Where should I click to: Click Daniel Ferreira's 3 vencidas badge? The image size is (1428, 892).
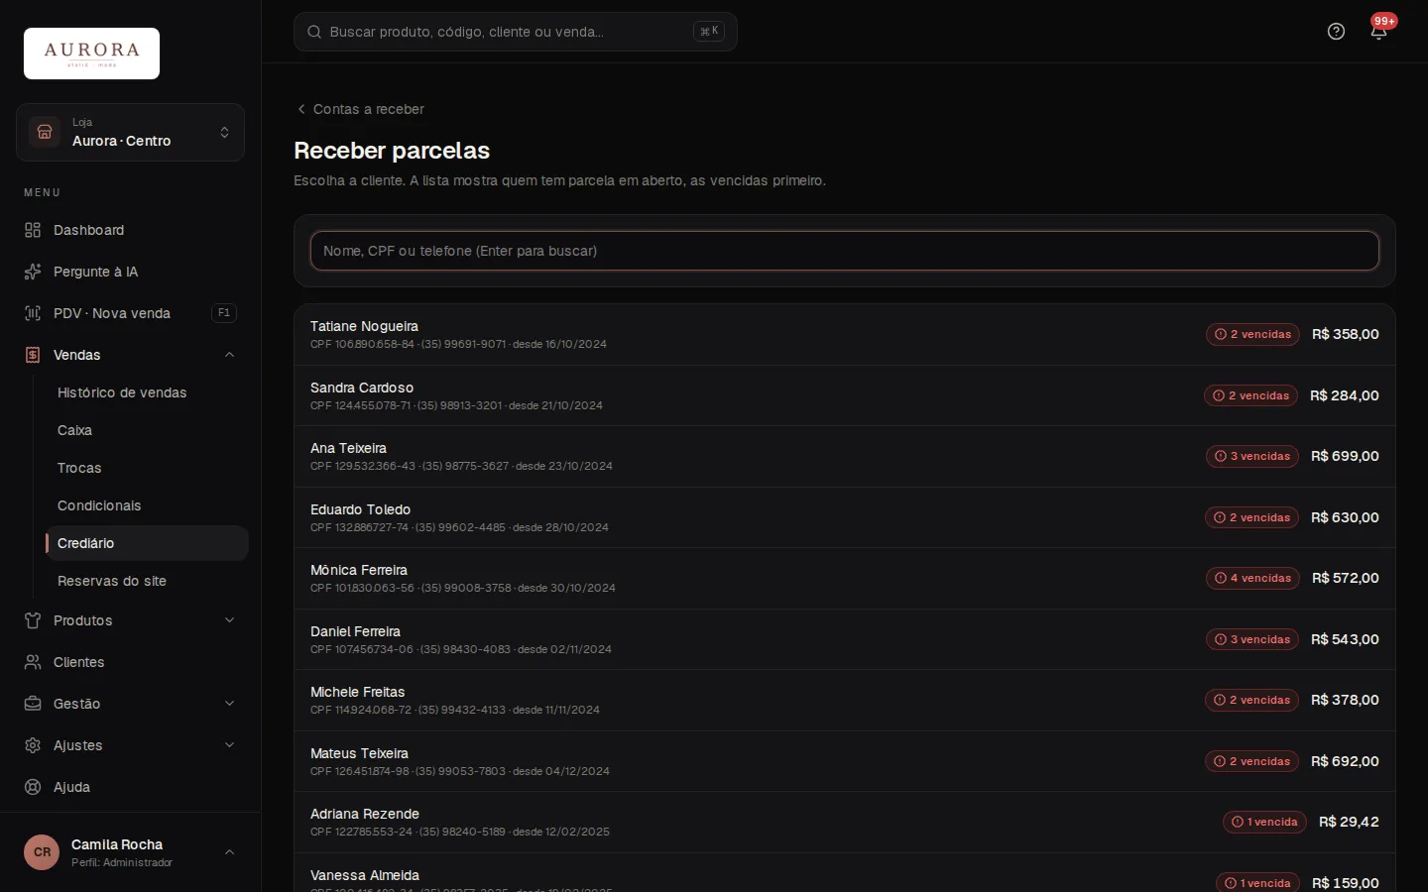[1252, 640]
